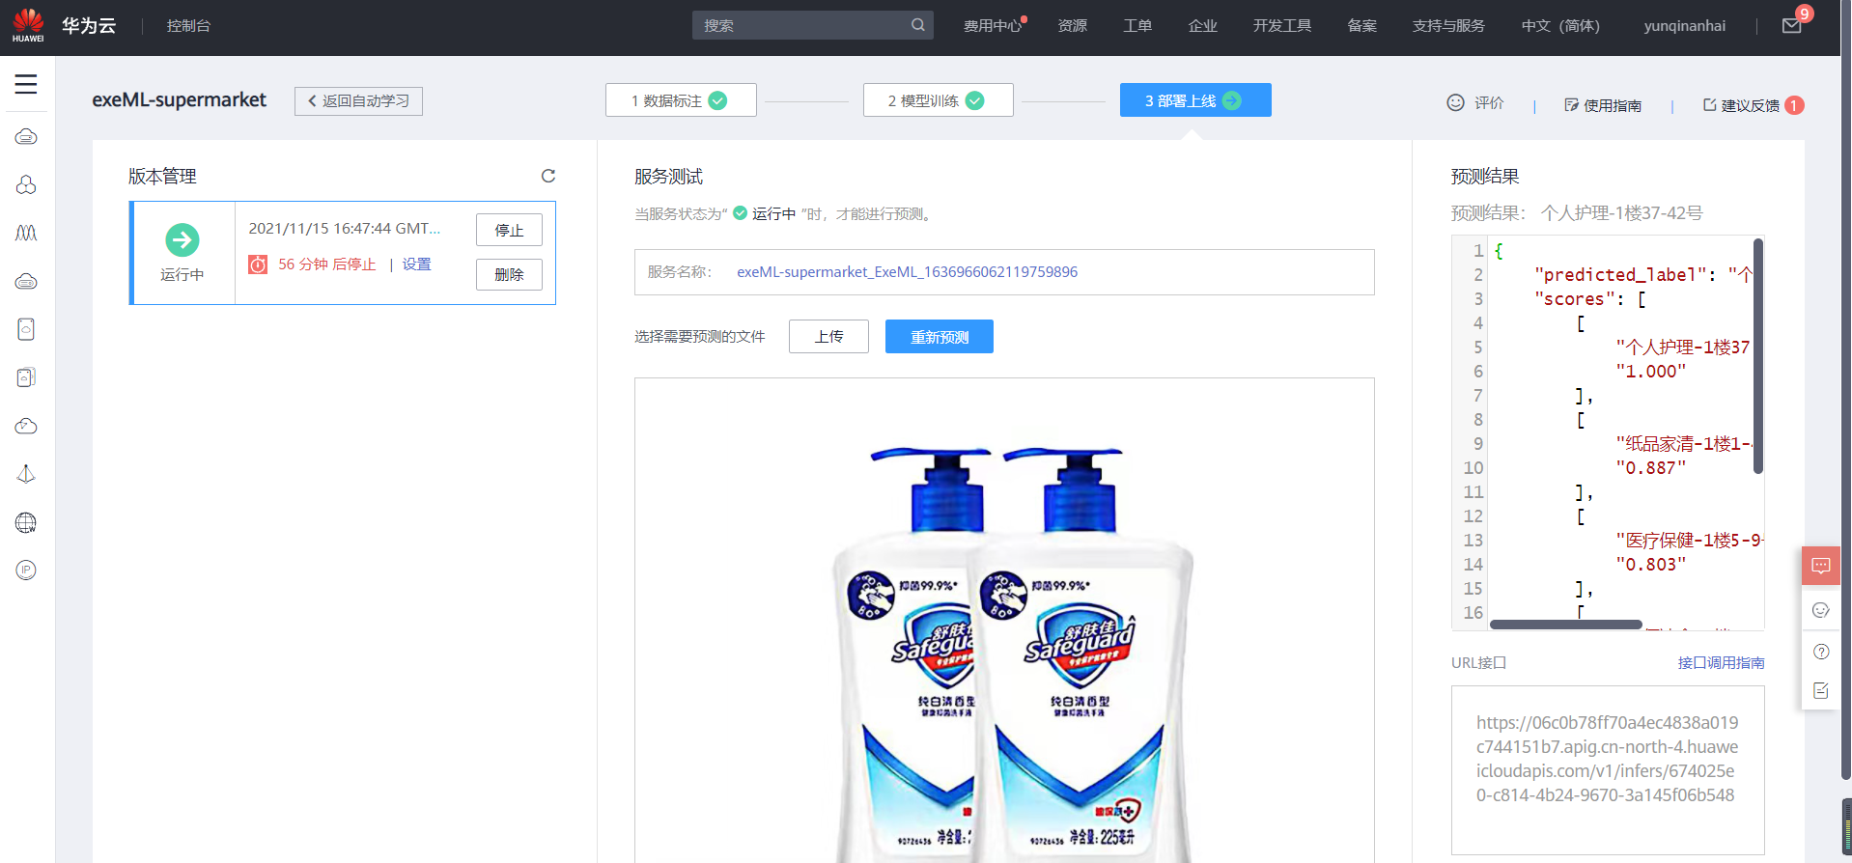Screen dimensions: 1852x863
Task: Click the stacked cards with cloud sidebar icon
Action: tap(26, 377)
